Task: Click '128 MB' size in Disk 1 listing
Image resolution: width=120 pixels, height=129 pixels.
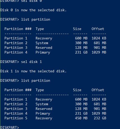Action: [81, 109]
